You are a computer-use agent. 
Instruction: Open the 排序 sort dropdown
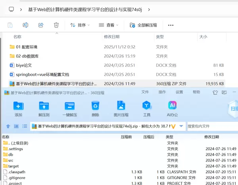tap(80, 25)
